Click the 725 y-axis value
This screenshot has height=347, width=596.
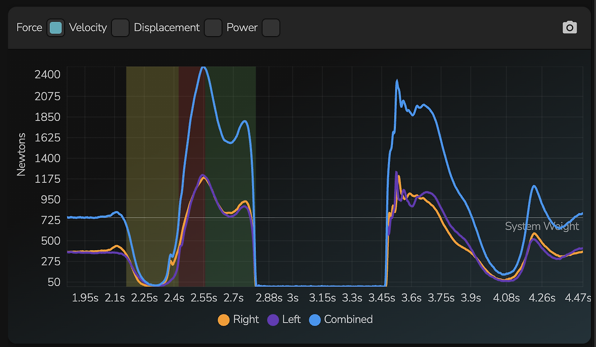(51, 220)
